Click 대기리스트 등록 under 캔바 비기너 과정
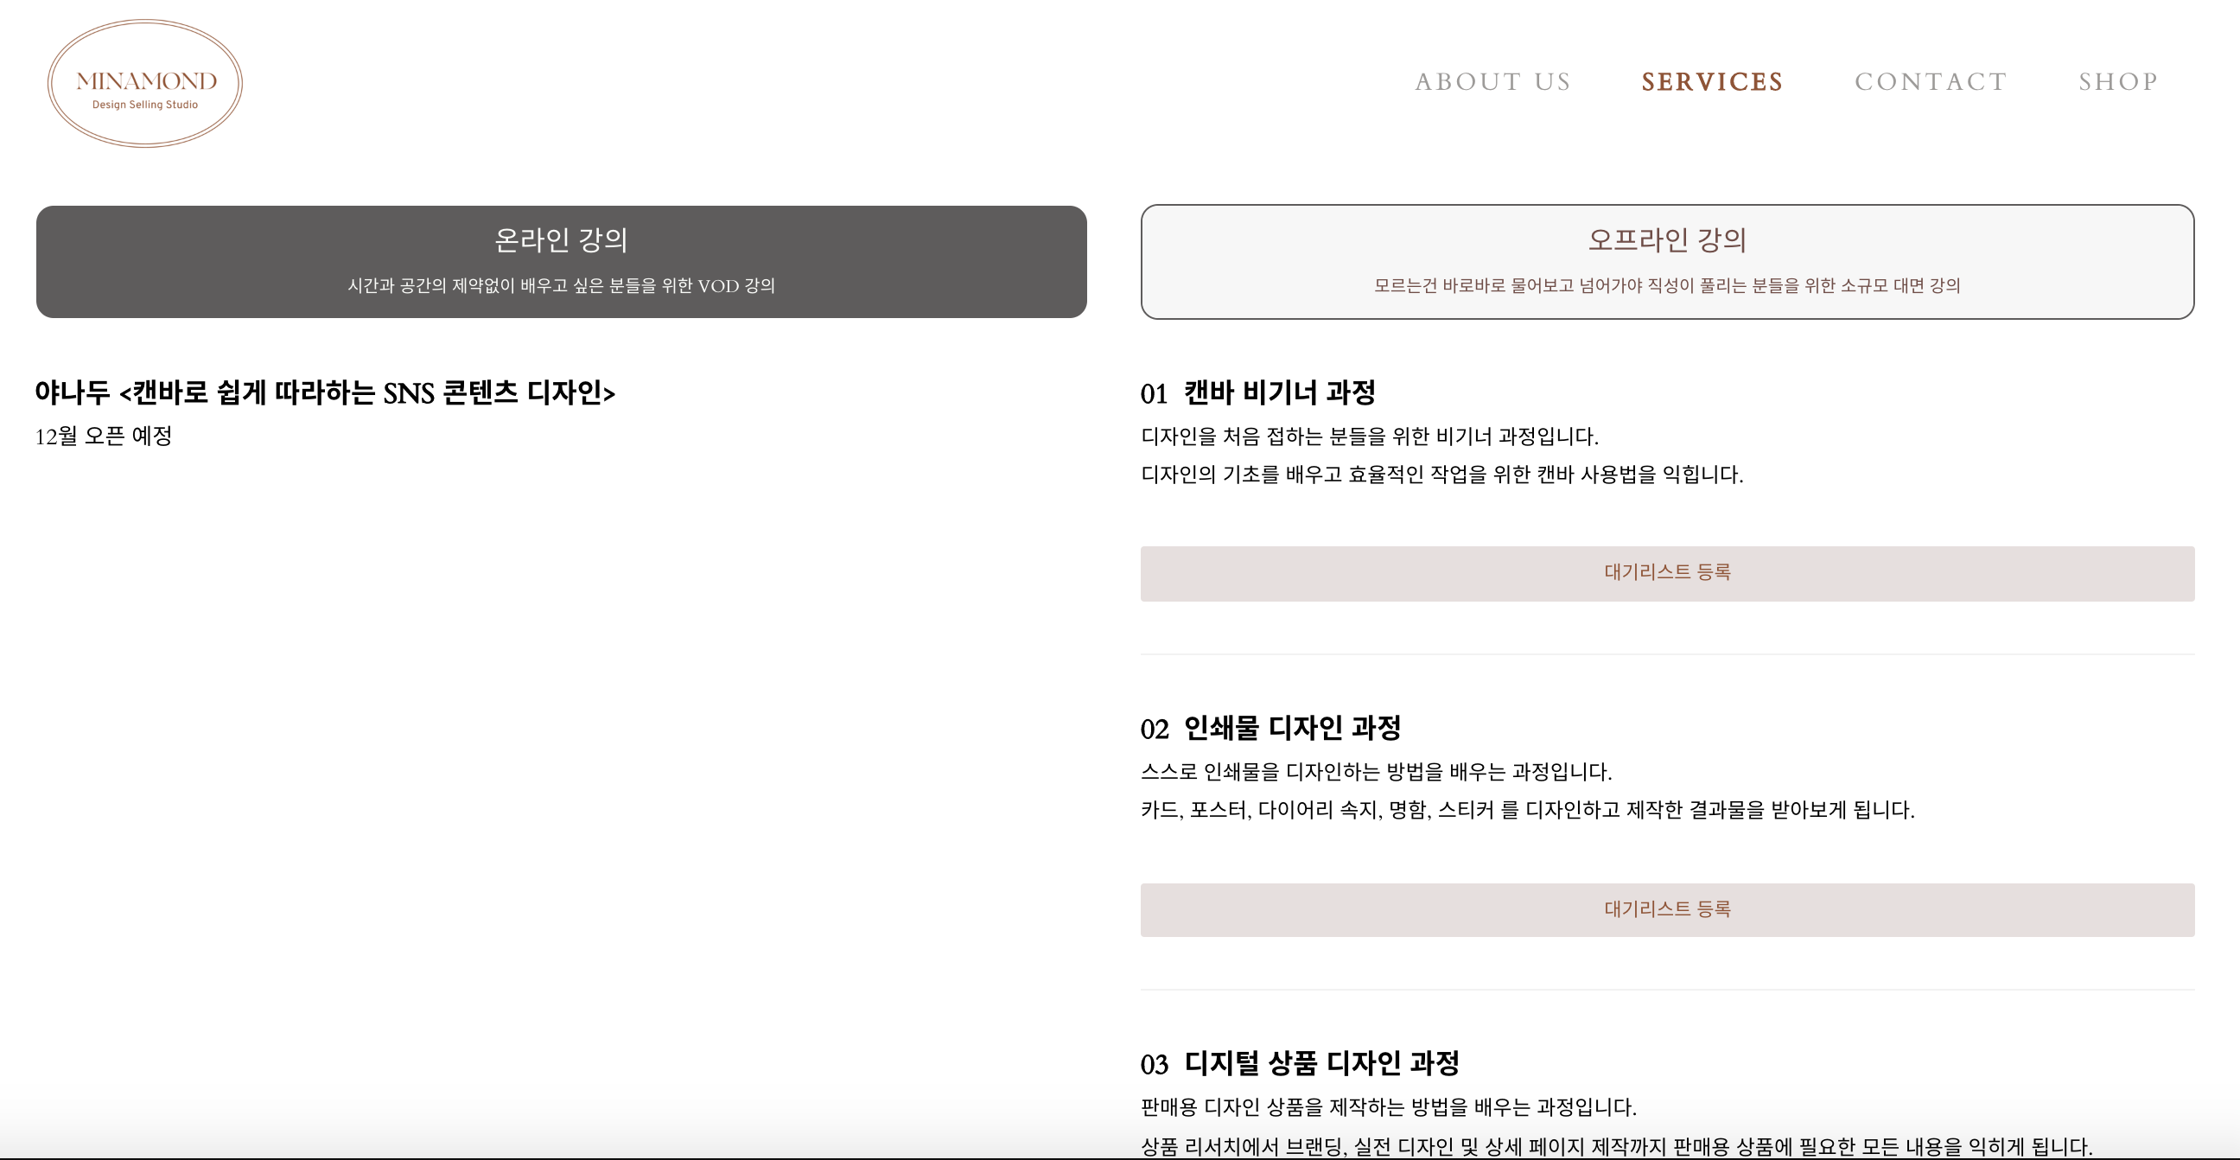Viewport: 2240px width, 1160px height. 1667,573
